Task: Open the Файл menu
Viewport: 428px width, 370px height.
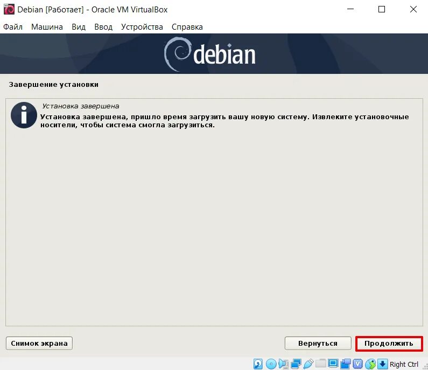Action: pos(13,27)
